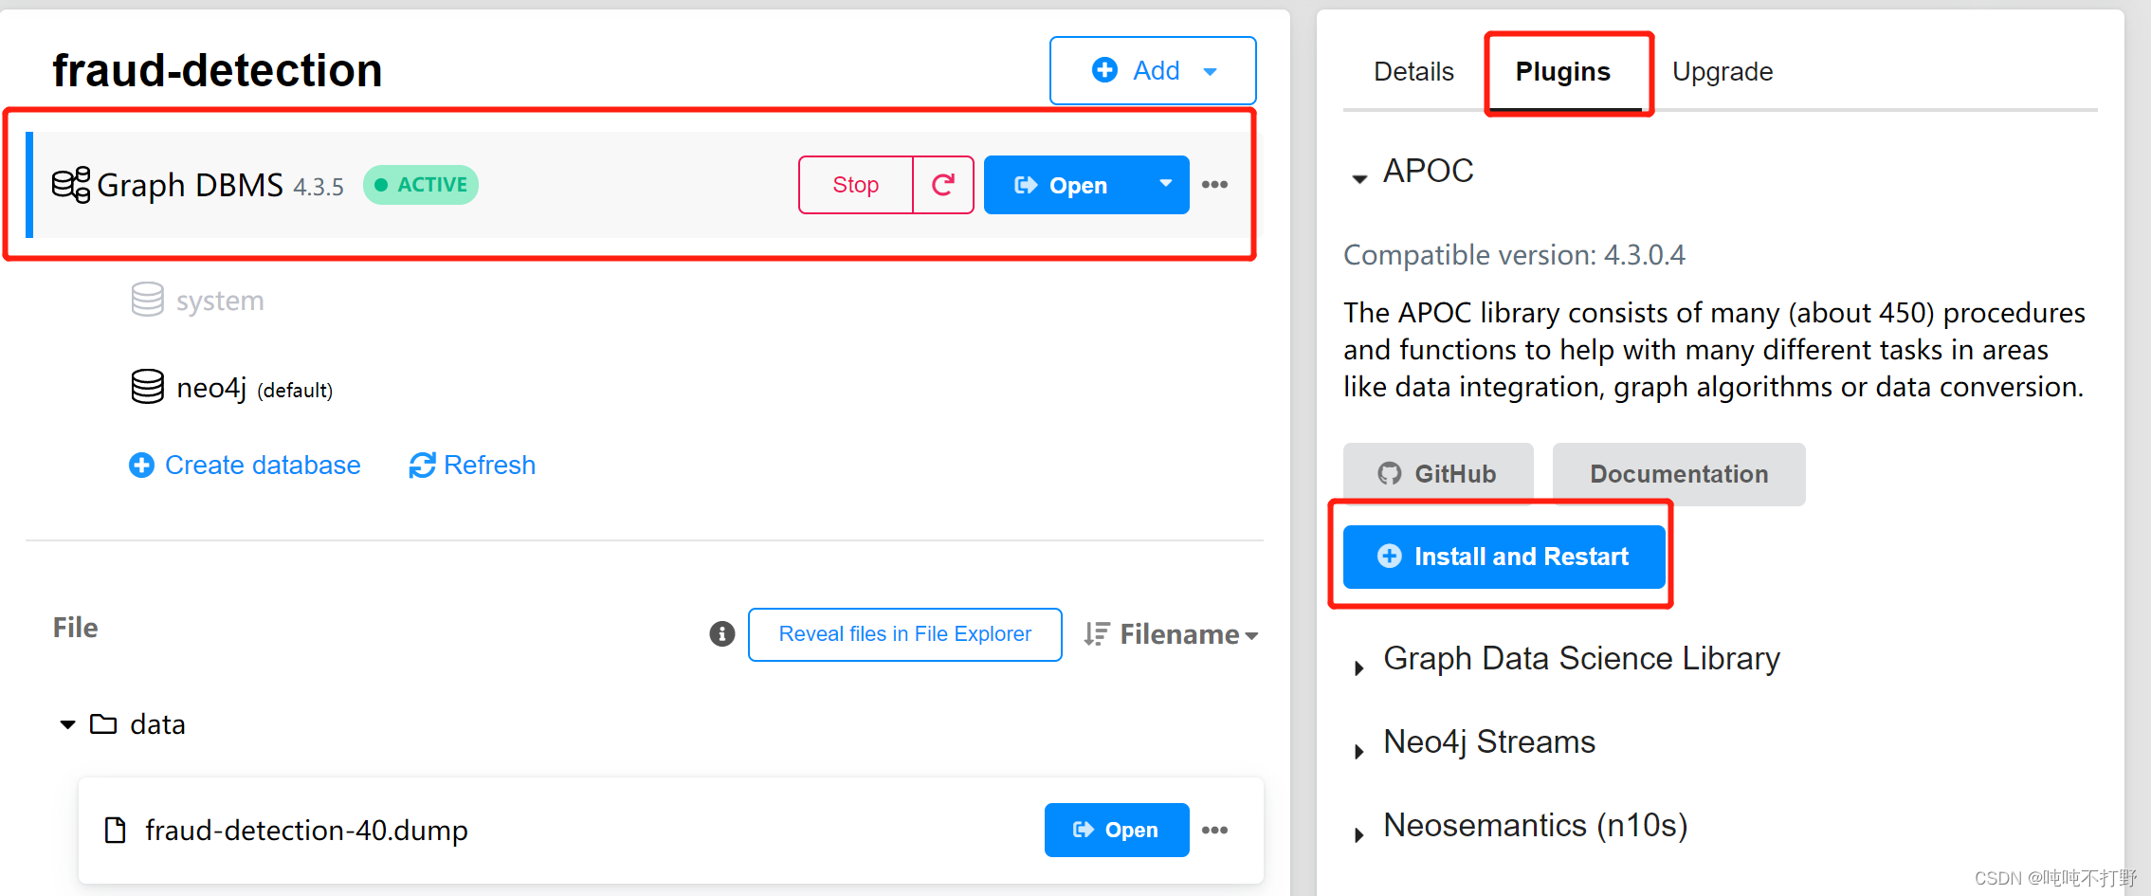Viewport: 2151px width, 896px height.
Task: Switch to the Upgrade tab
Action: point(1723,72)
